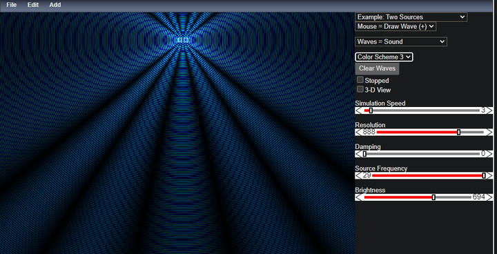
Task: Enable the 3-D View checkbox
Action: [360, 90]
